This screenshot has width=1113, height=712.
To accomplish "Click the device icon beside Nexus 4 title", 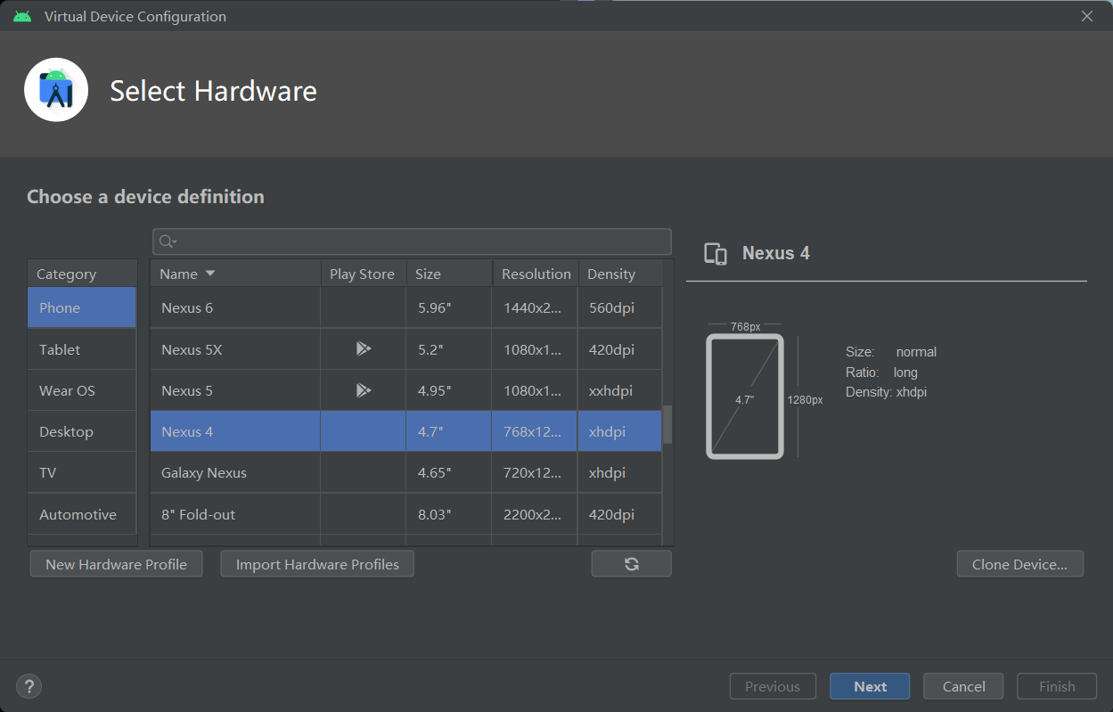I will click(x=716, y=254).
